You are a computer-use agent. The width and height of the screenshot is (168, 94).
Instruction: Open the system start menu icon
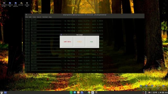pos(2,92)
